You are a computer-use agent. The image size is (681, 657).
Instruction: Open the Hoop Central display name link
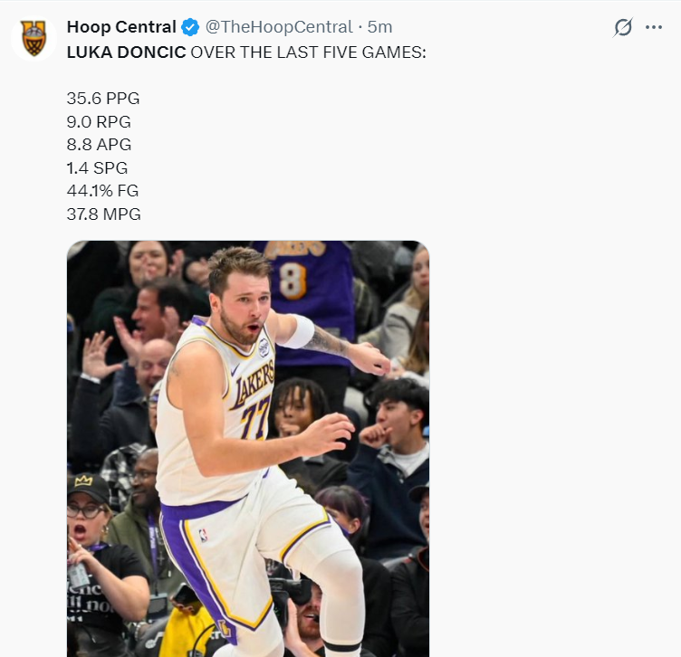click(x=121, y=27)
